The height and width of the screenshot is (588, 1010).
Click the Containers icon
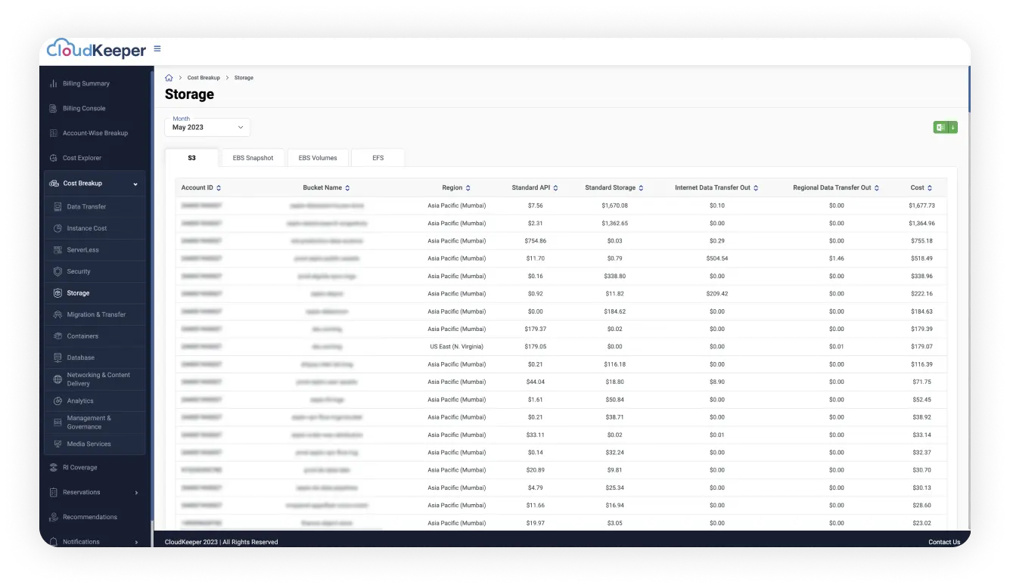pyautogui.click(x=58, y=336)
